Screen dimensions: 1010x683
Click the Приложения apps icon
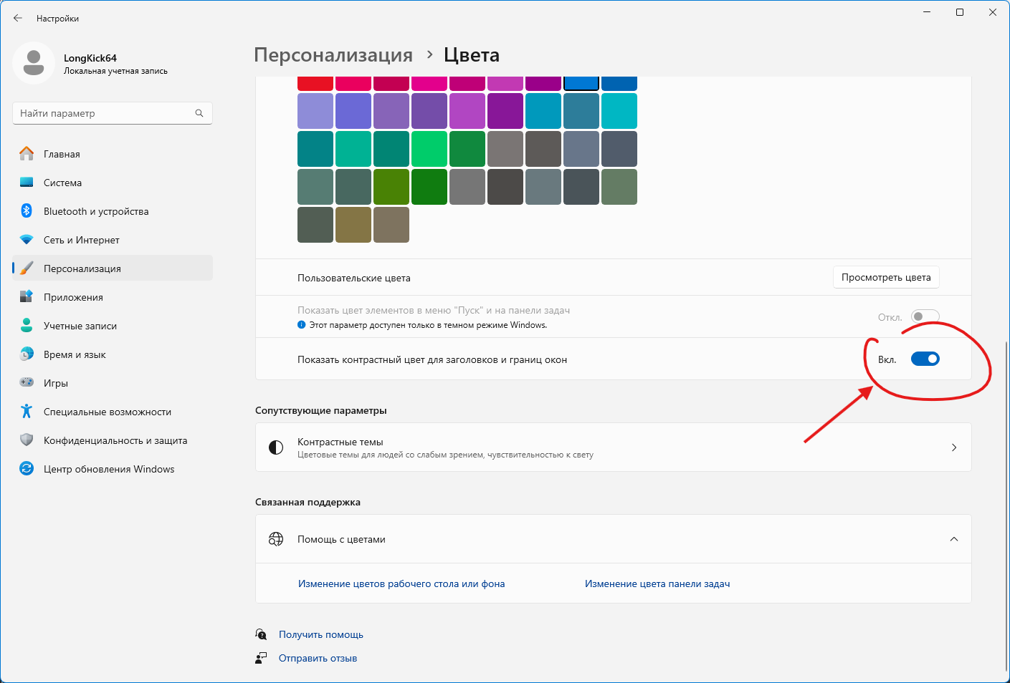click(x=27, y=296)
